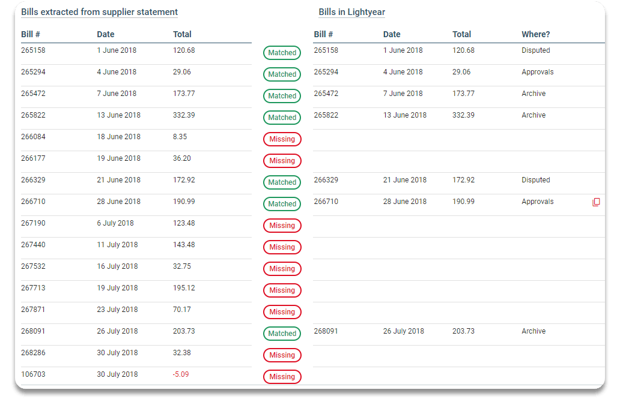Click the Approvals status for Lightyear bill 265294
Screen dimensions: 620x402
click(537, 72)
